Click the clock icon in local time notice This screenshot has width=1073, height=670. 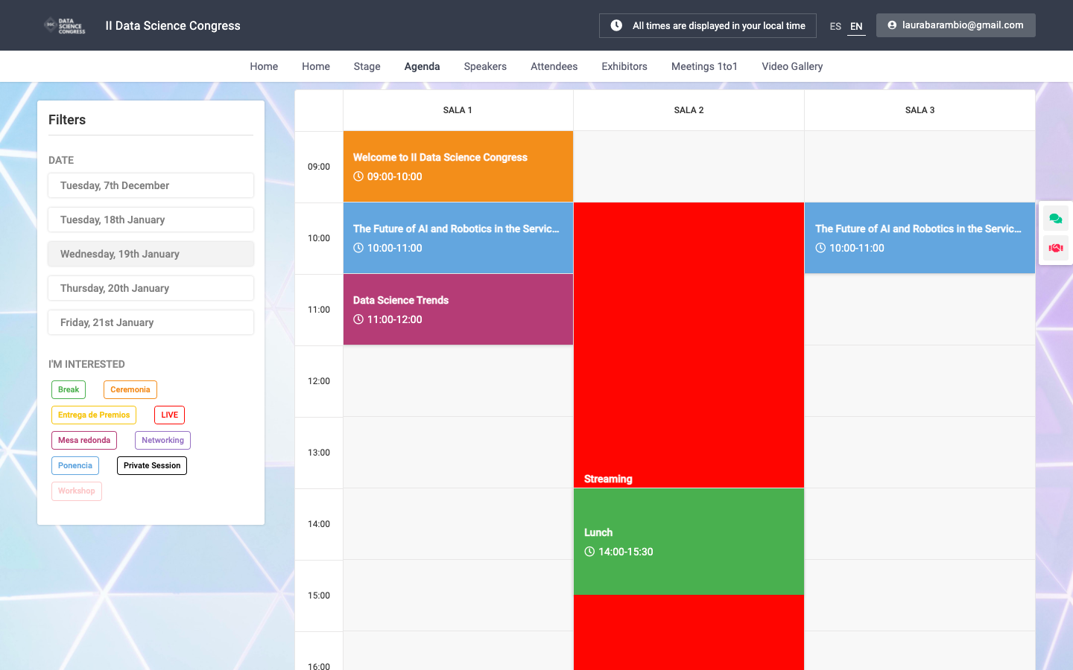coord(616,25)
